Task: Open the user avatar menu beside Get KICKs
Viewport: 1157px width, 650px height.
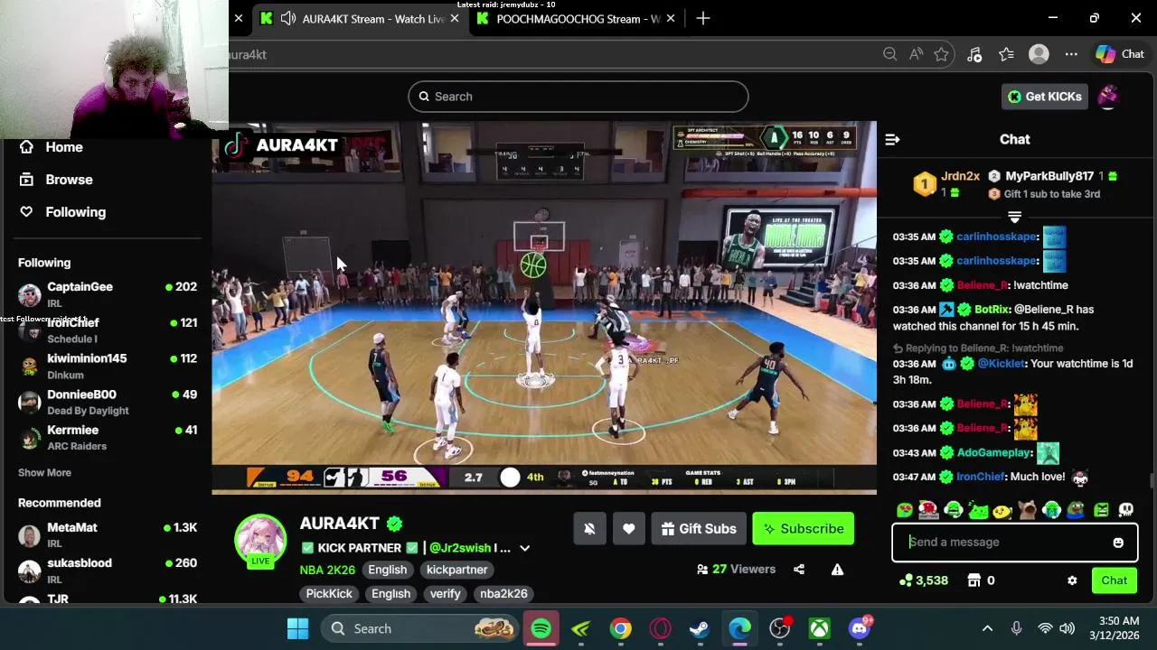Action: (1108, 97)
